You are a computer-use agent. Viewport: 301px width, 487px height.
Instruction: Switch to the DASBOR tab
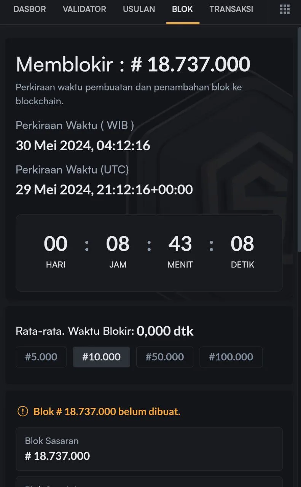click(x=30, y=10)
